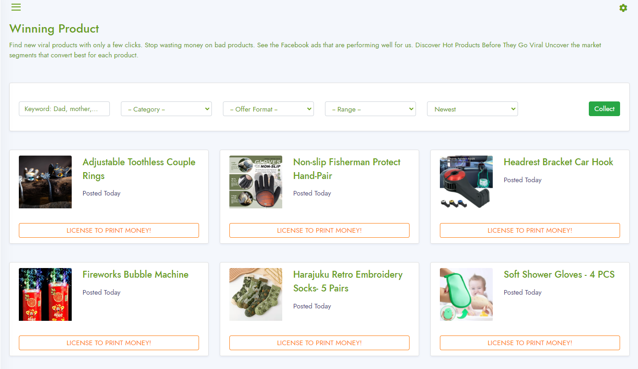Click License to Print Money under Toothless Rings
This screenshot has height=369, width=638.
tap(109, 230)
